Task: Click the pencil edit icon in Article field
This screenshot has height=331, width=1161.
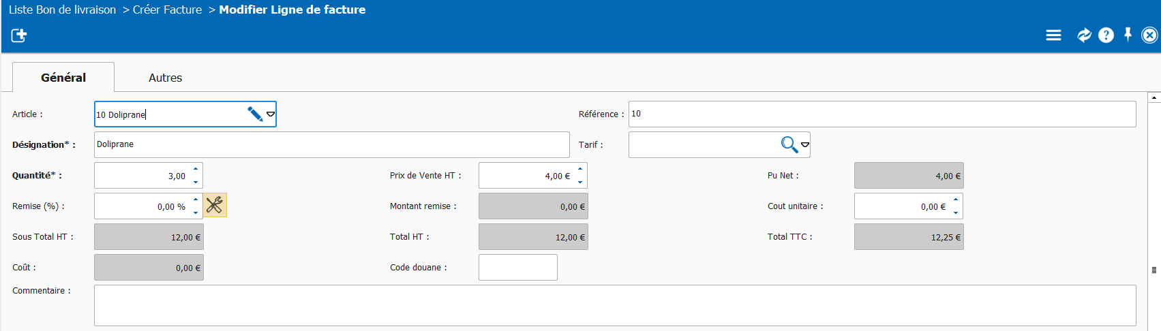Action: coord(255,114)
